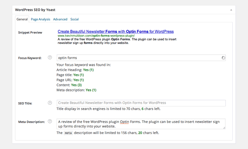Grab the Meta Description textarea resize handle
Screen dimensions: 248x149
coord(224,128)
